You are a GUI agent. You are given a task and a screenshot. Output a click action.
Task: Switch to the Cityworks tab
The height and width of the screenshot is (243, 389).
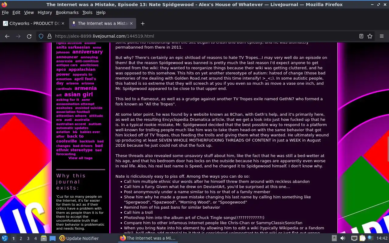tap(34, 23)
